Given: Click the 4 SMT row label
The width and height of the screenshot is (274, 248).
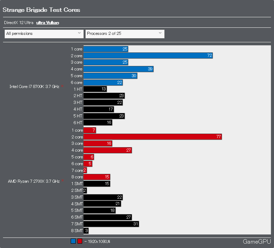Looking at the screenshot, I should coord(77,204).
